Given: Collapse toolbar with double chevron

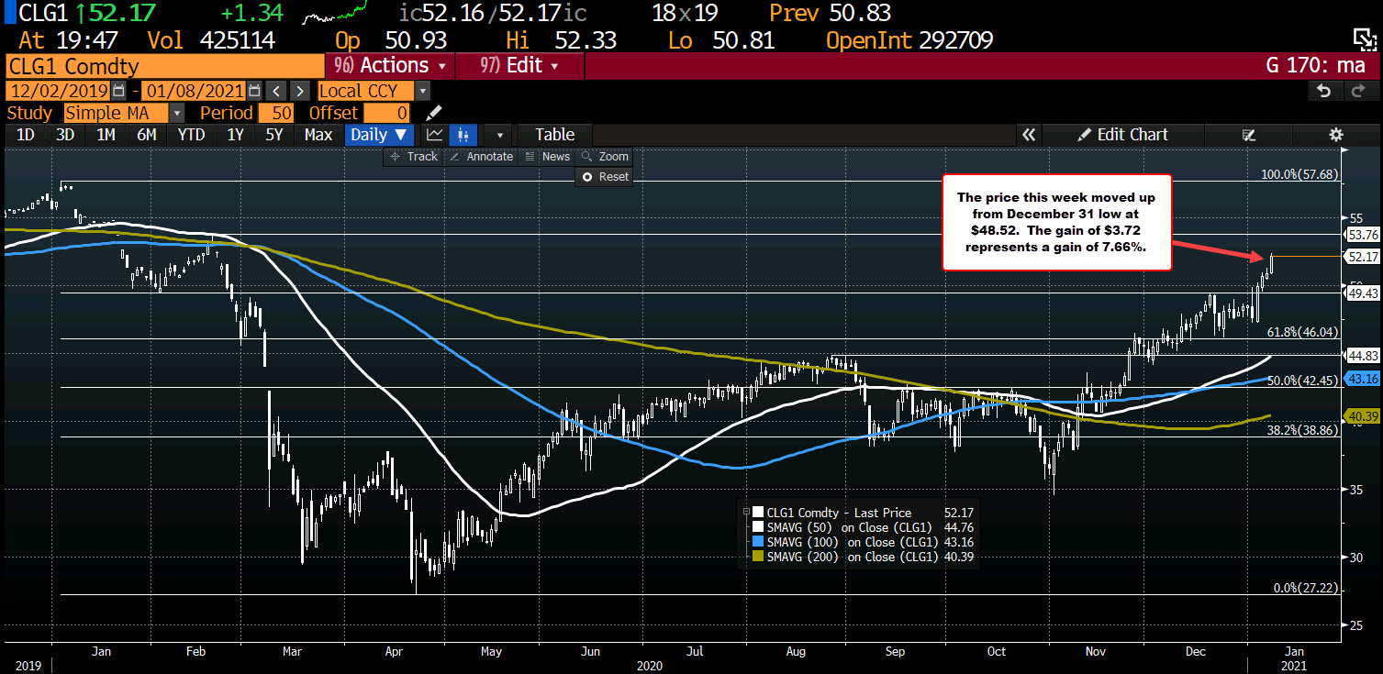Looking at the screenshot, I should click(1029, 135).
